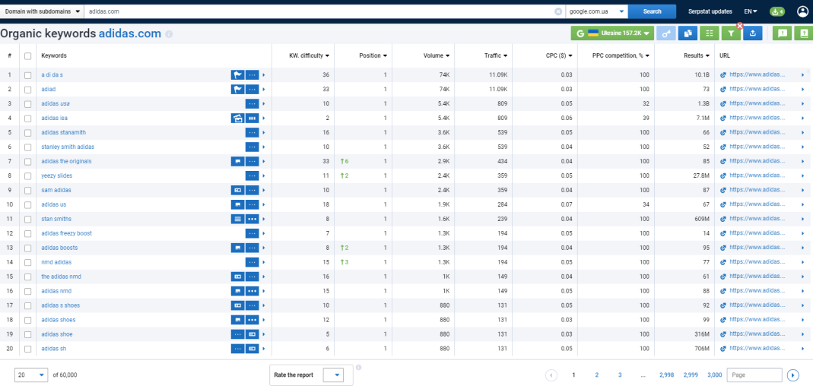Click the feedback speech bubble icon

(782, 33)
